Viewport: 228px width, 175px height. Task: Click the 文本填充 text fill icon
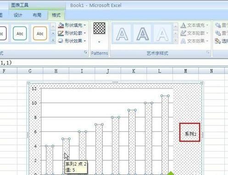(x=183, y=25)
